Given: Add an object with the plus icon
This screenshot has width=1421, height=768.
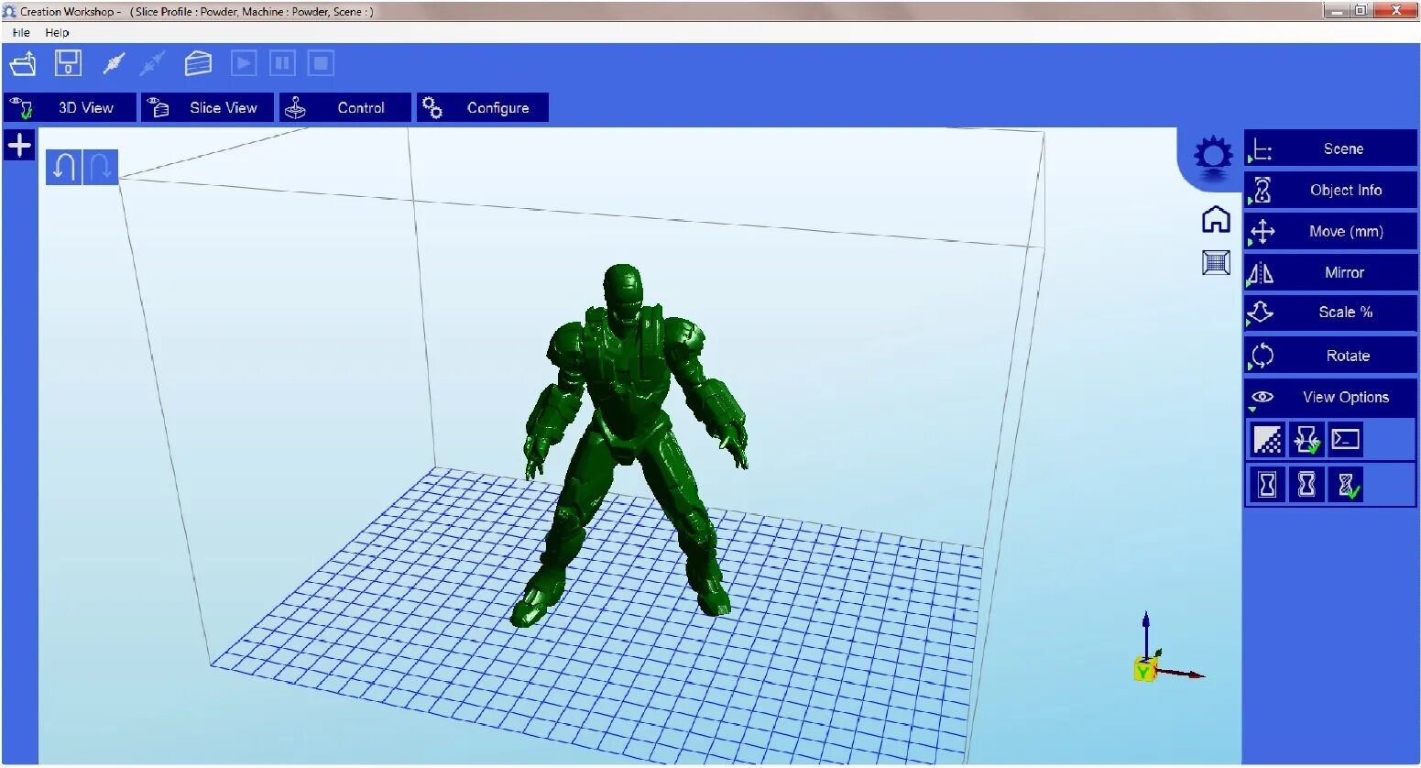Looking at the screenshot, I should point(19,145).
